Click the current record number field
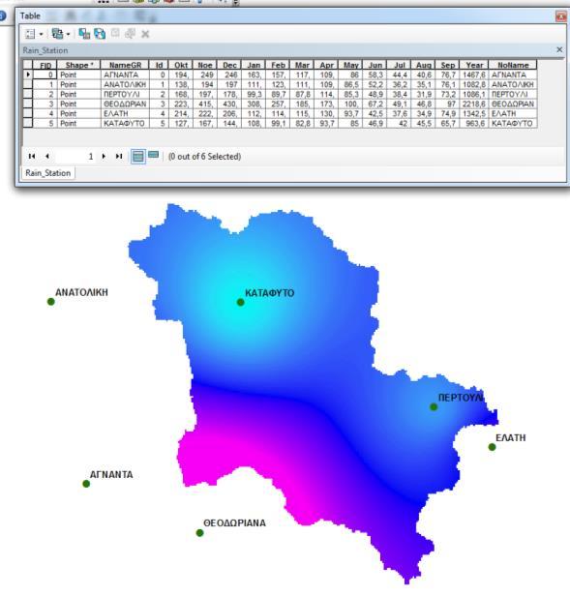 [x=75, y=156]
